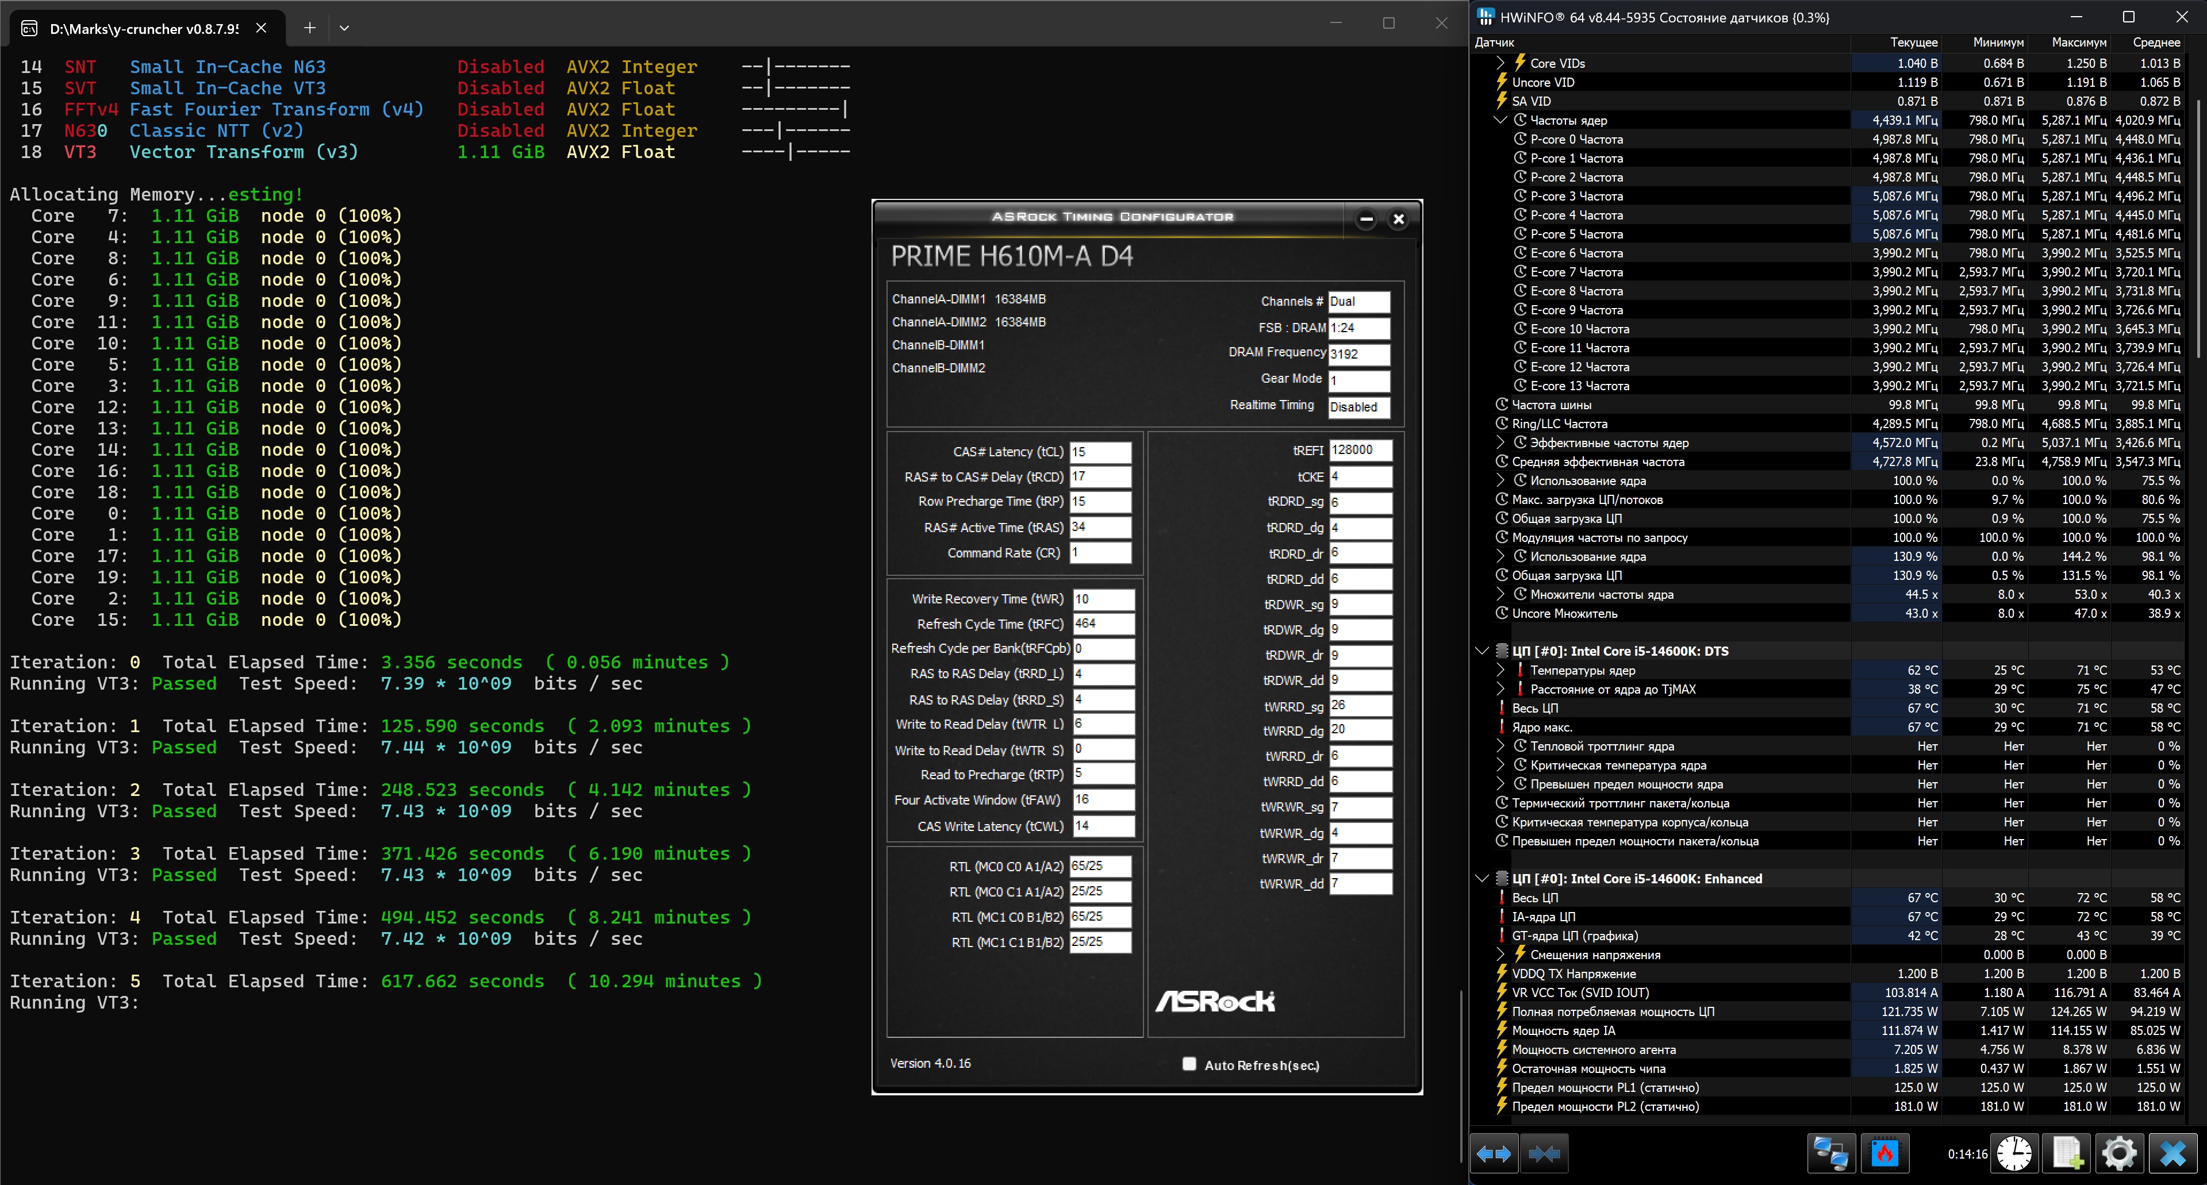The height and width of the screenshot is (1185, 2207).
Task: Collapse the Intel Core i5-14600K: Enhanced section
Action: click(1482, 879)
